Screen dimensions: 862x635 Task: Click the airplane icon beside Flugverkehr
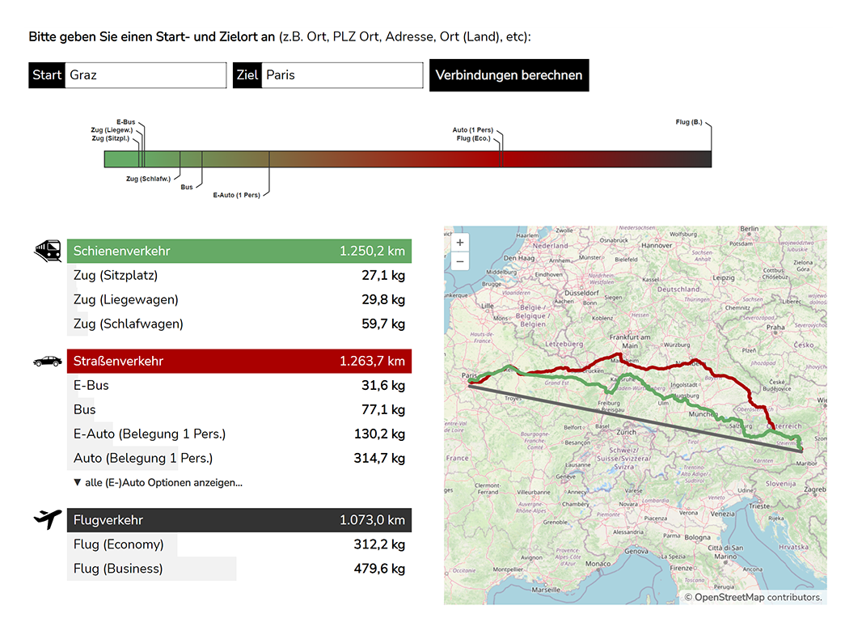point(48,519)
